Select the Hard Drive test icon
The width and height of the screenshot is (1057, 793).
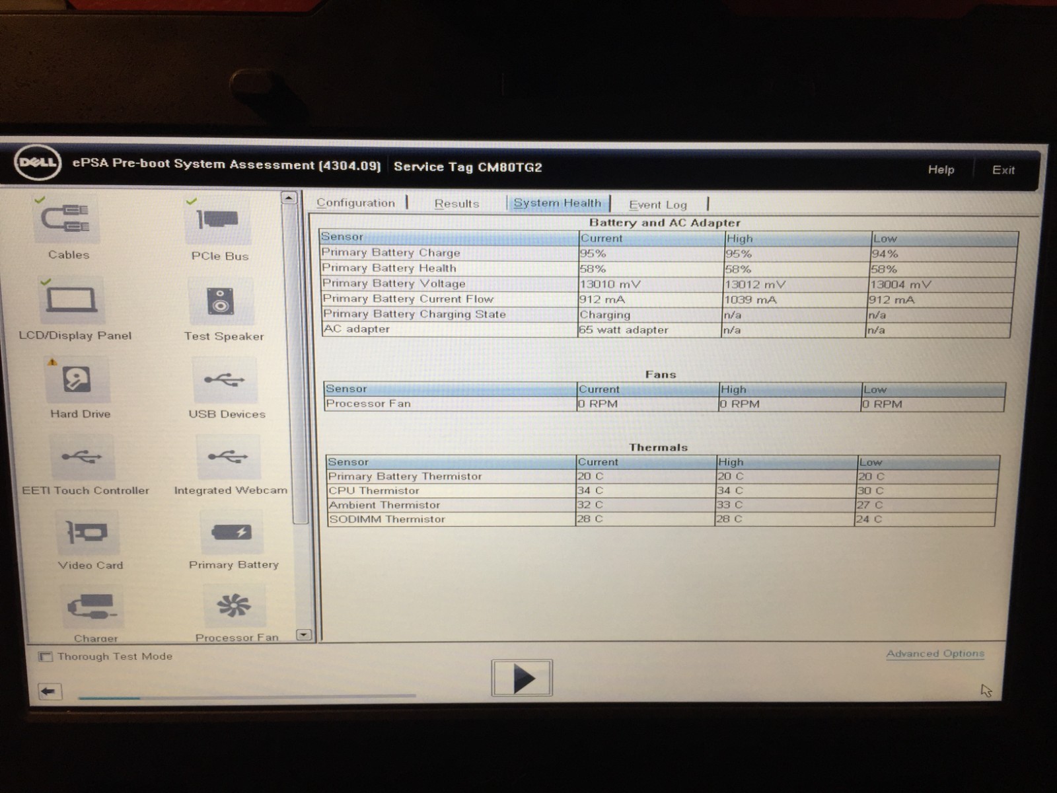(77, 380)
